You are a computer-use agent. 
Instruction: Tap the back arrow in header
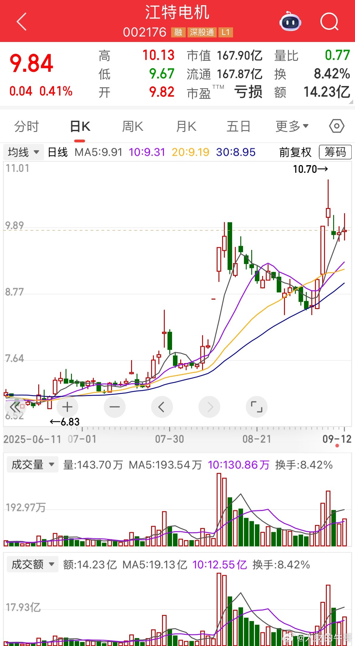(x=22, y=22)
